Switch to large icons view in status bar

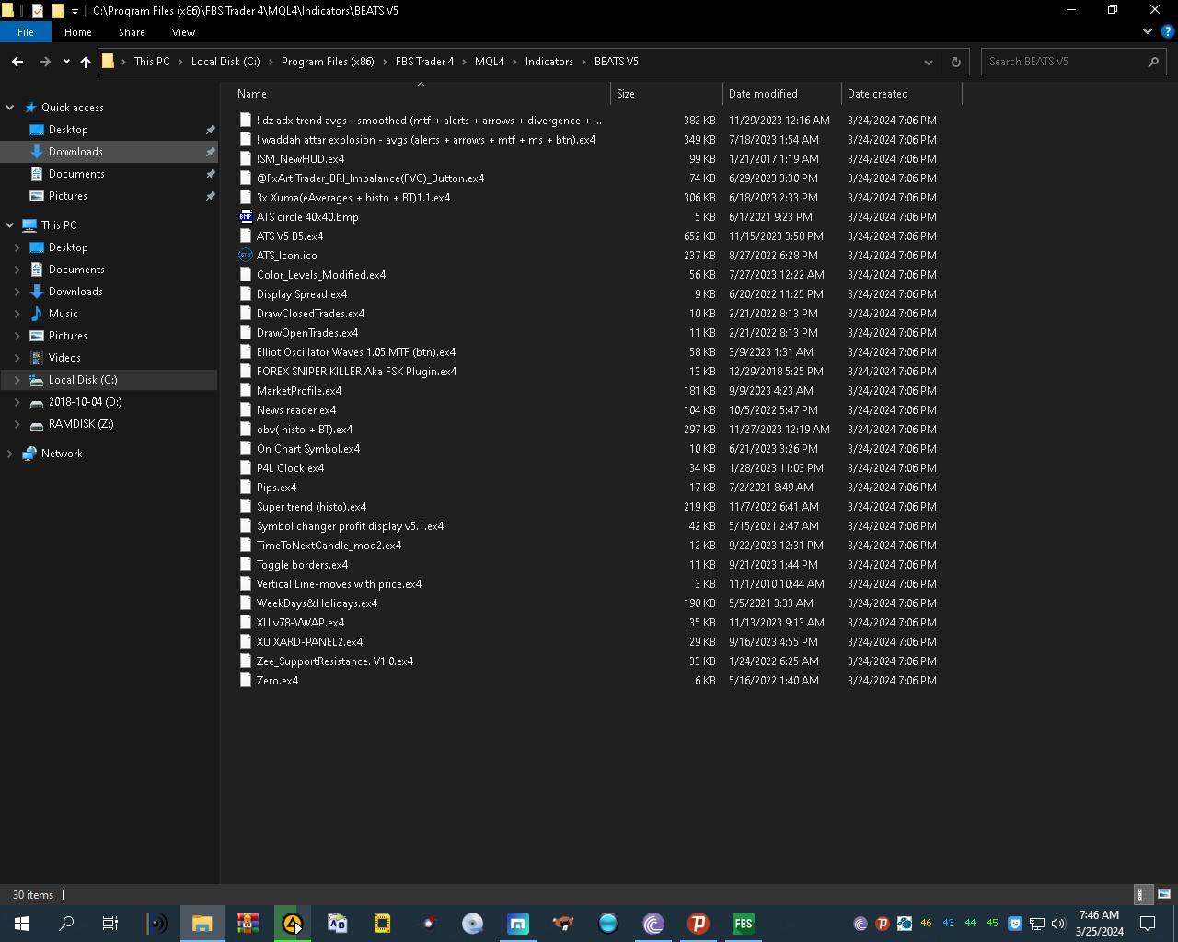click(x=1163, y=893)
